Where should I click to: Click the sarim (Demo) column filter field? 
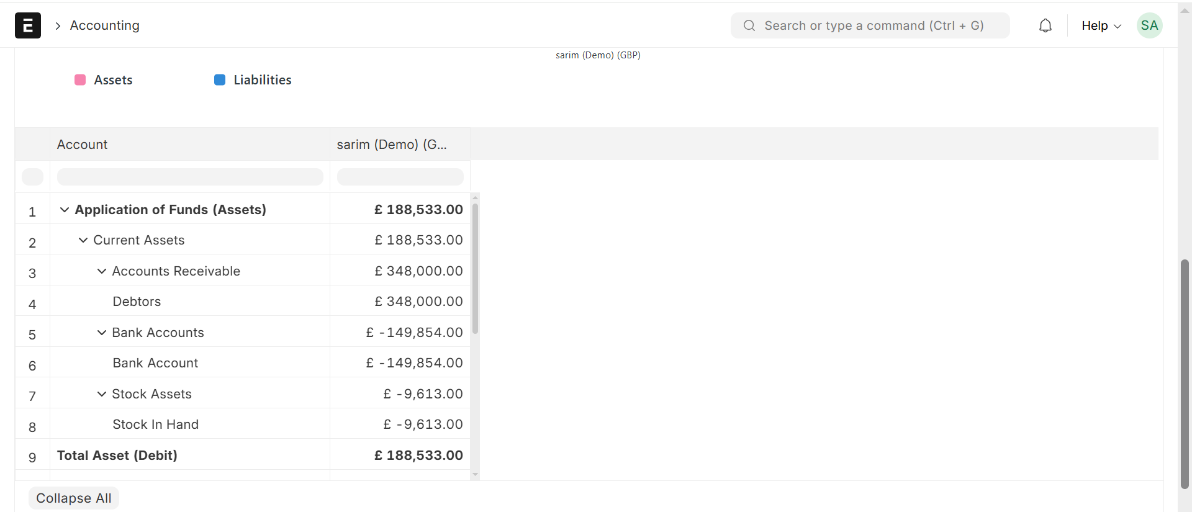pos(400,177)
